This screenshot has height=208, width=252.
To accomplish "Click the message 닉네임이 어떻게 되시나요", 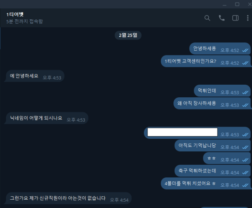I will (47, 118).
